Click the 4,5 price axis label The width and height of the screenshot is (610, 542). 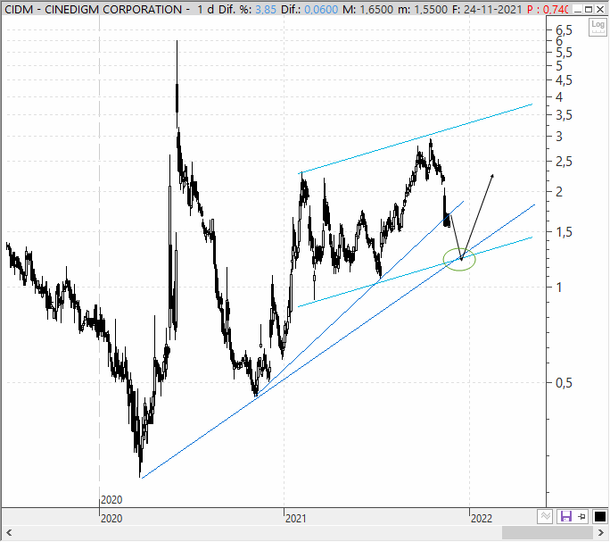click(565, 80)
